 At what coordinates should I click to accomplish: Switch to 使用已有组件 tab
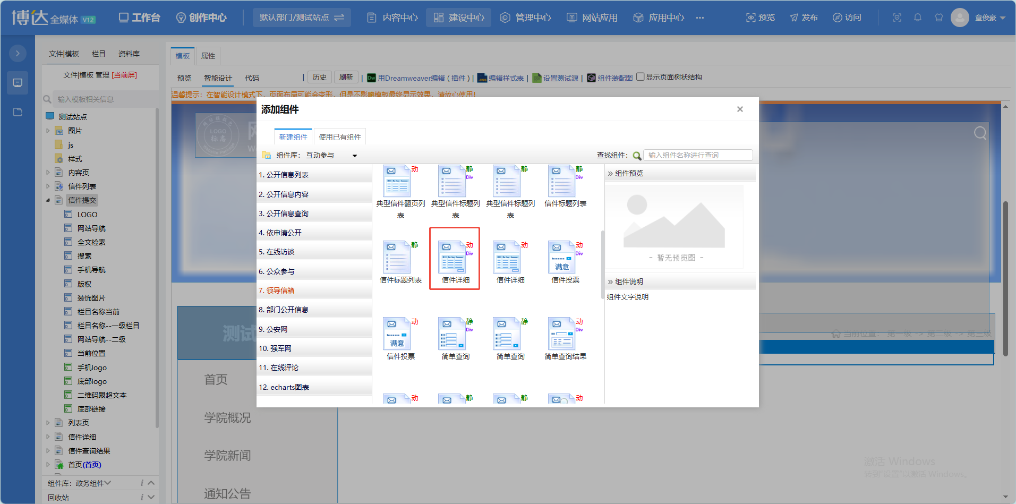(x=340, y=137)
